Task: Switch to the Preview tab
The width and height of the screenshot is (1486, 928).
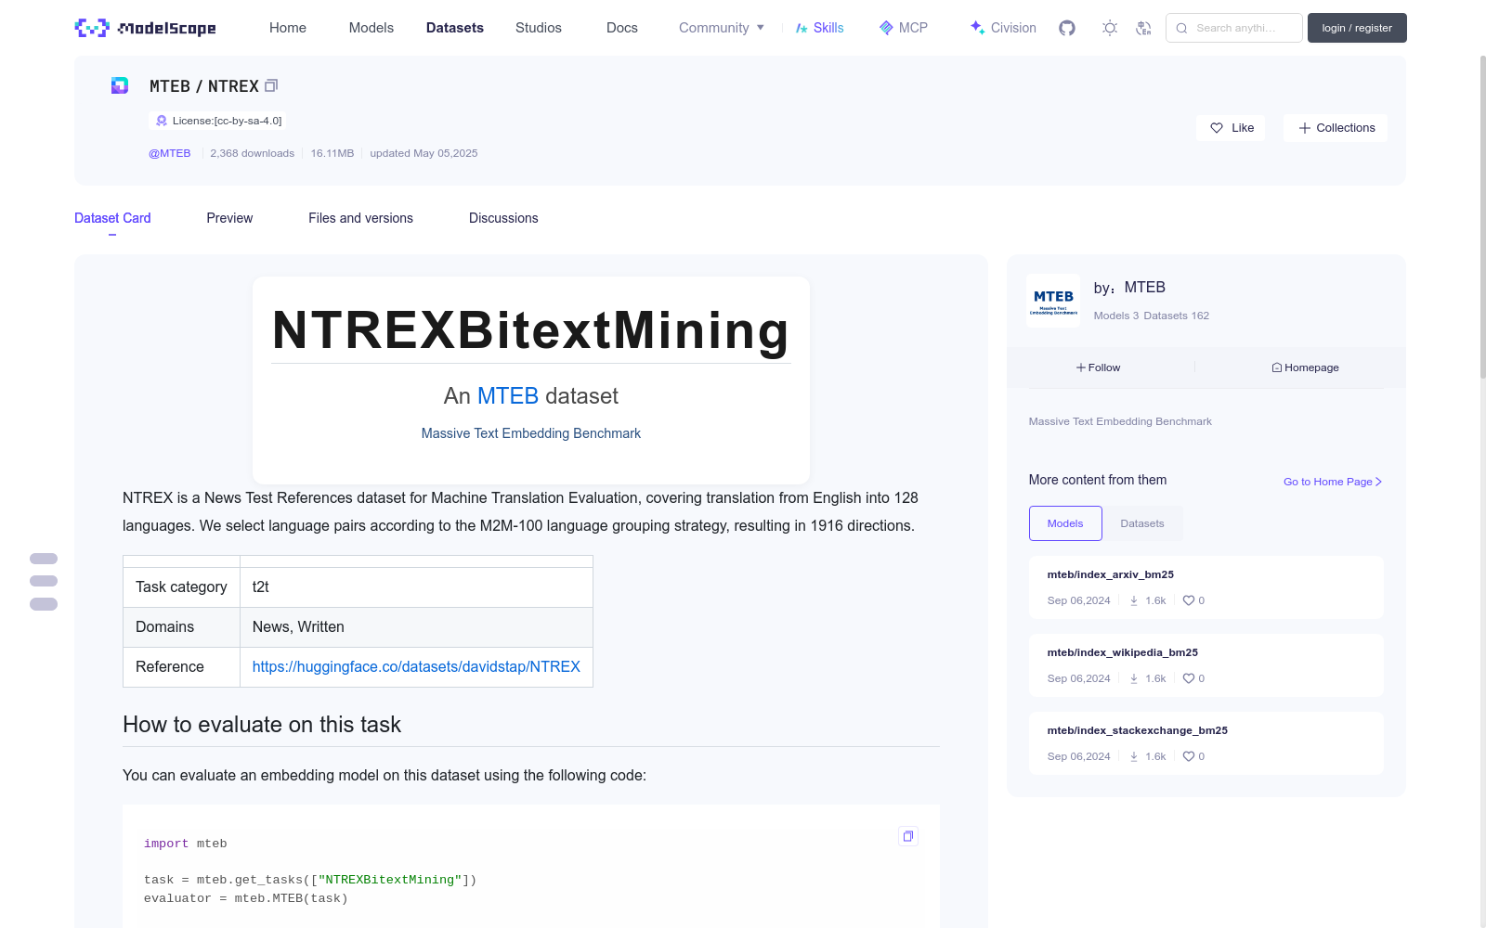Action: pos(229,218)
